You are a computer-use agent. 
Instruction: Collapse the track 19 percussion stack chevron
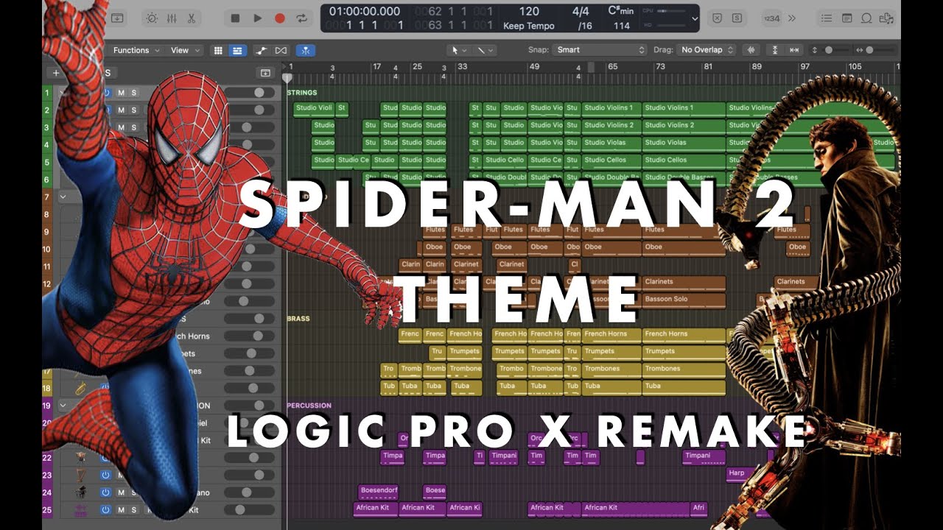(x=63, y=406)
